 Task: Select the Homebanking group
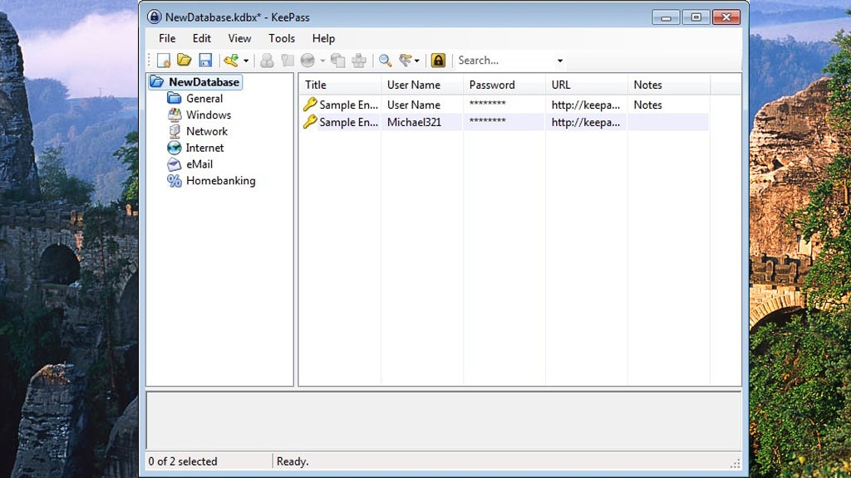click(x=221, y=180)
